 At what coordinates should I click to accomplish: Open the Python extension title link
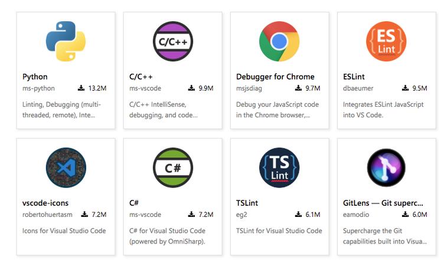(35, 77)
